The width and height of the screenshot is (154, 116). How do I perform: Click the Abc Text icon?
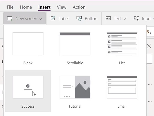pos(108,18)
